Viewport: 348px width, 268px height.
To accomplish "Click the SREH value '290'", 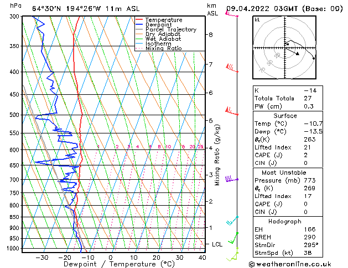I will click(310, 237).
